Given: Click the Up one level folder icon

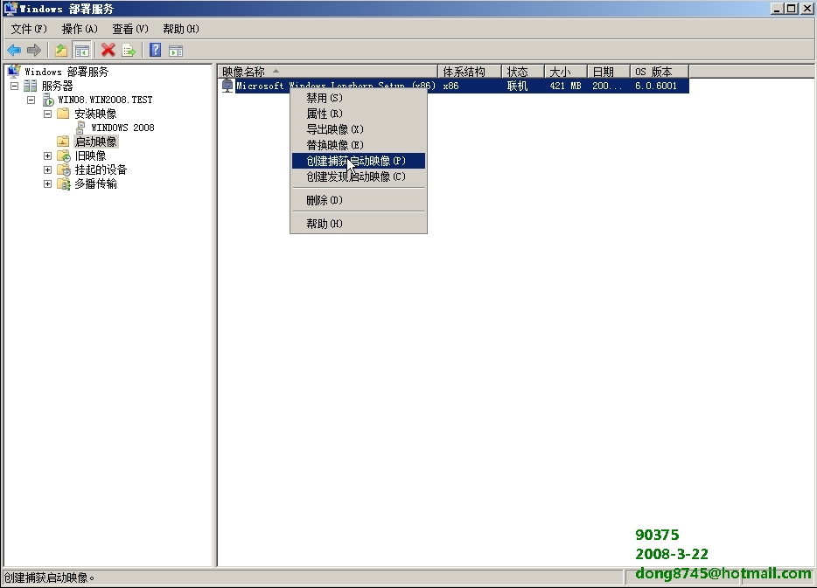Looking at the screenshot, I should 61,51.
